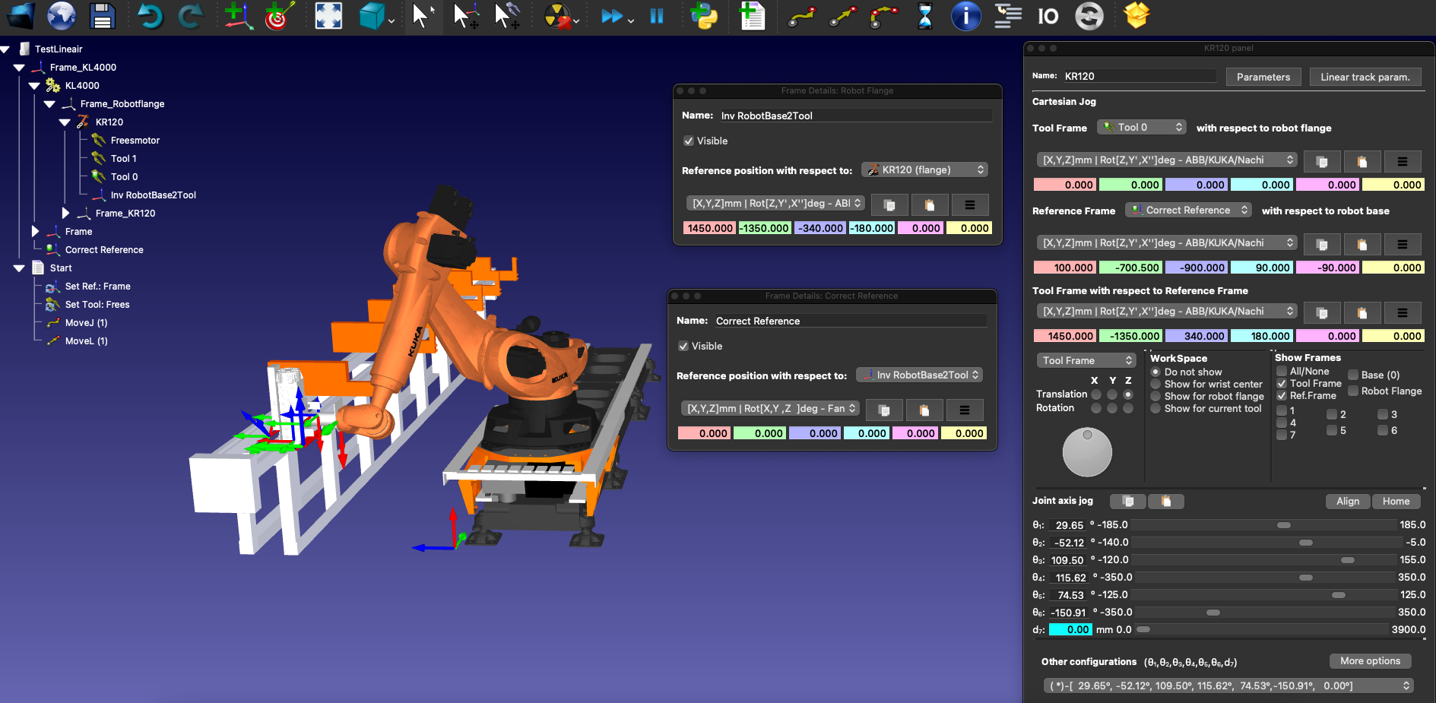This screenshot has width=1436, height=703.
Task: Click the Fit all view icon
Action: [x=328, y=16]
